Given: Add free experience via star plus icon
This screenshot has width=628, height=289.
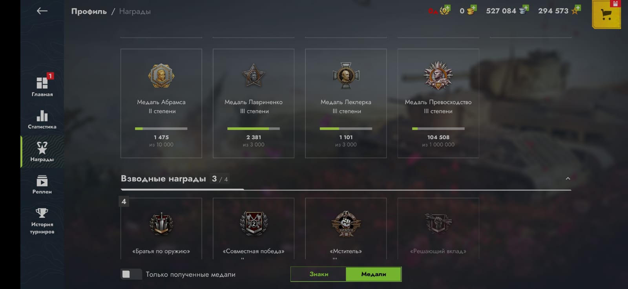Looking at the screenshot, I should [x=576, y=10].
